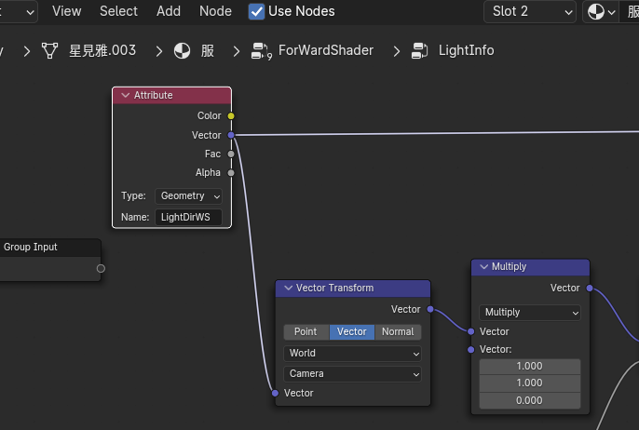Screen dimensions: 639x430
Task: Click the material sphere browse icon
Action: point(599,11)
